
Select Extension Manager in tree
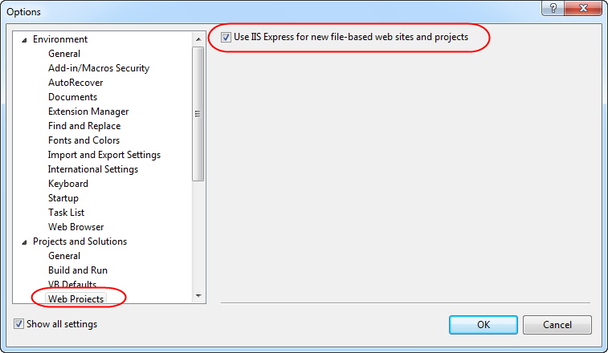[x=88, y=112]
